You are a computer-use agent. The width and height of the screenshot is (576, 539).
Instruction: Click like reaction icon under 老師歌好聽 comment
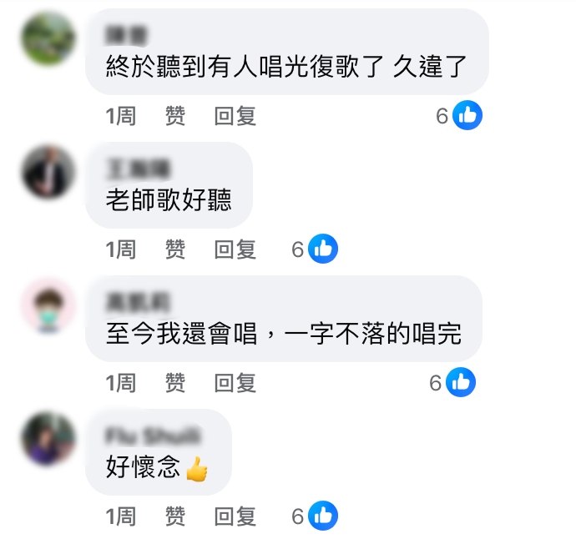click(x=323, y=249)
